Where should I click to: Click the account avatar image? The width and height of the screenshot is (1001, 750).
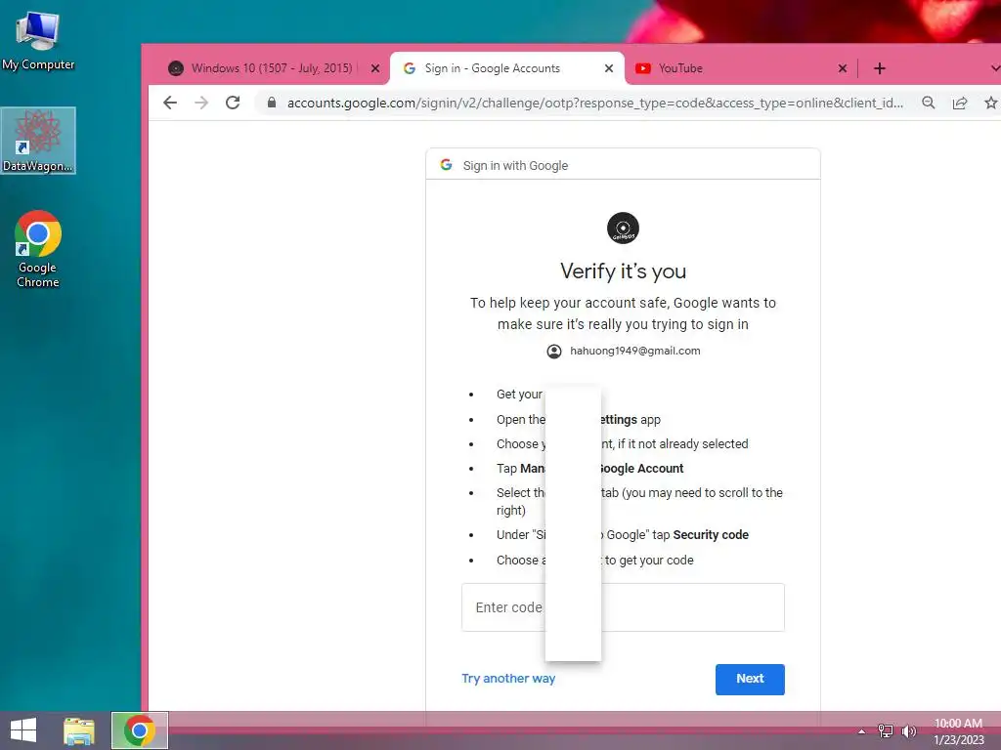pyautogui.click(x=623, y=229)
